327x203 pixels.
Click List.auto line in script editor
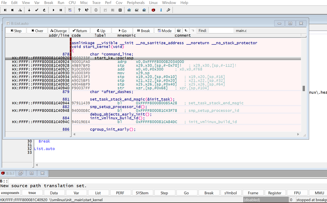coord(45,149)
